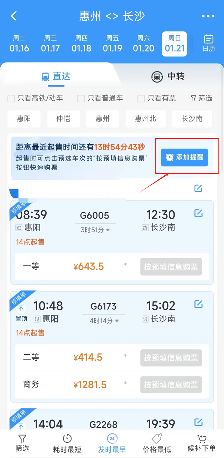
Task: Enable the 只看有票 checkbox
Action: (141, 98)
